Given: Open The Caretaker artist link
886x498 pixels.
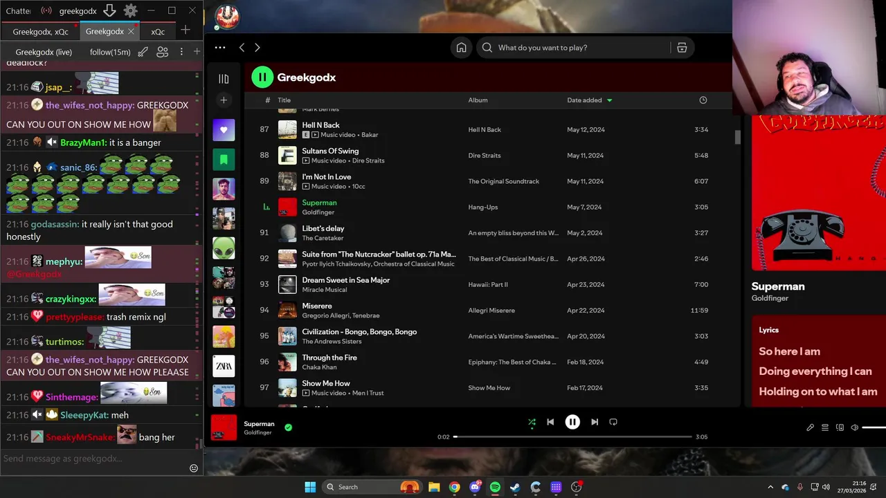Looking at the screenshot, I should (x=323, y=238).
